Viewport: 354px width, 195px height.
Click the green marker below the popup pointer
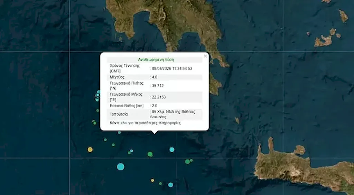[150, 154]
